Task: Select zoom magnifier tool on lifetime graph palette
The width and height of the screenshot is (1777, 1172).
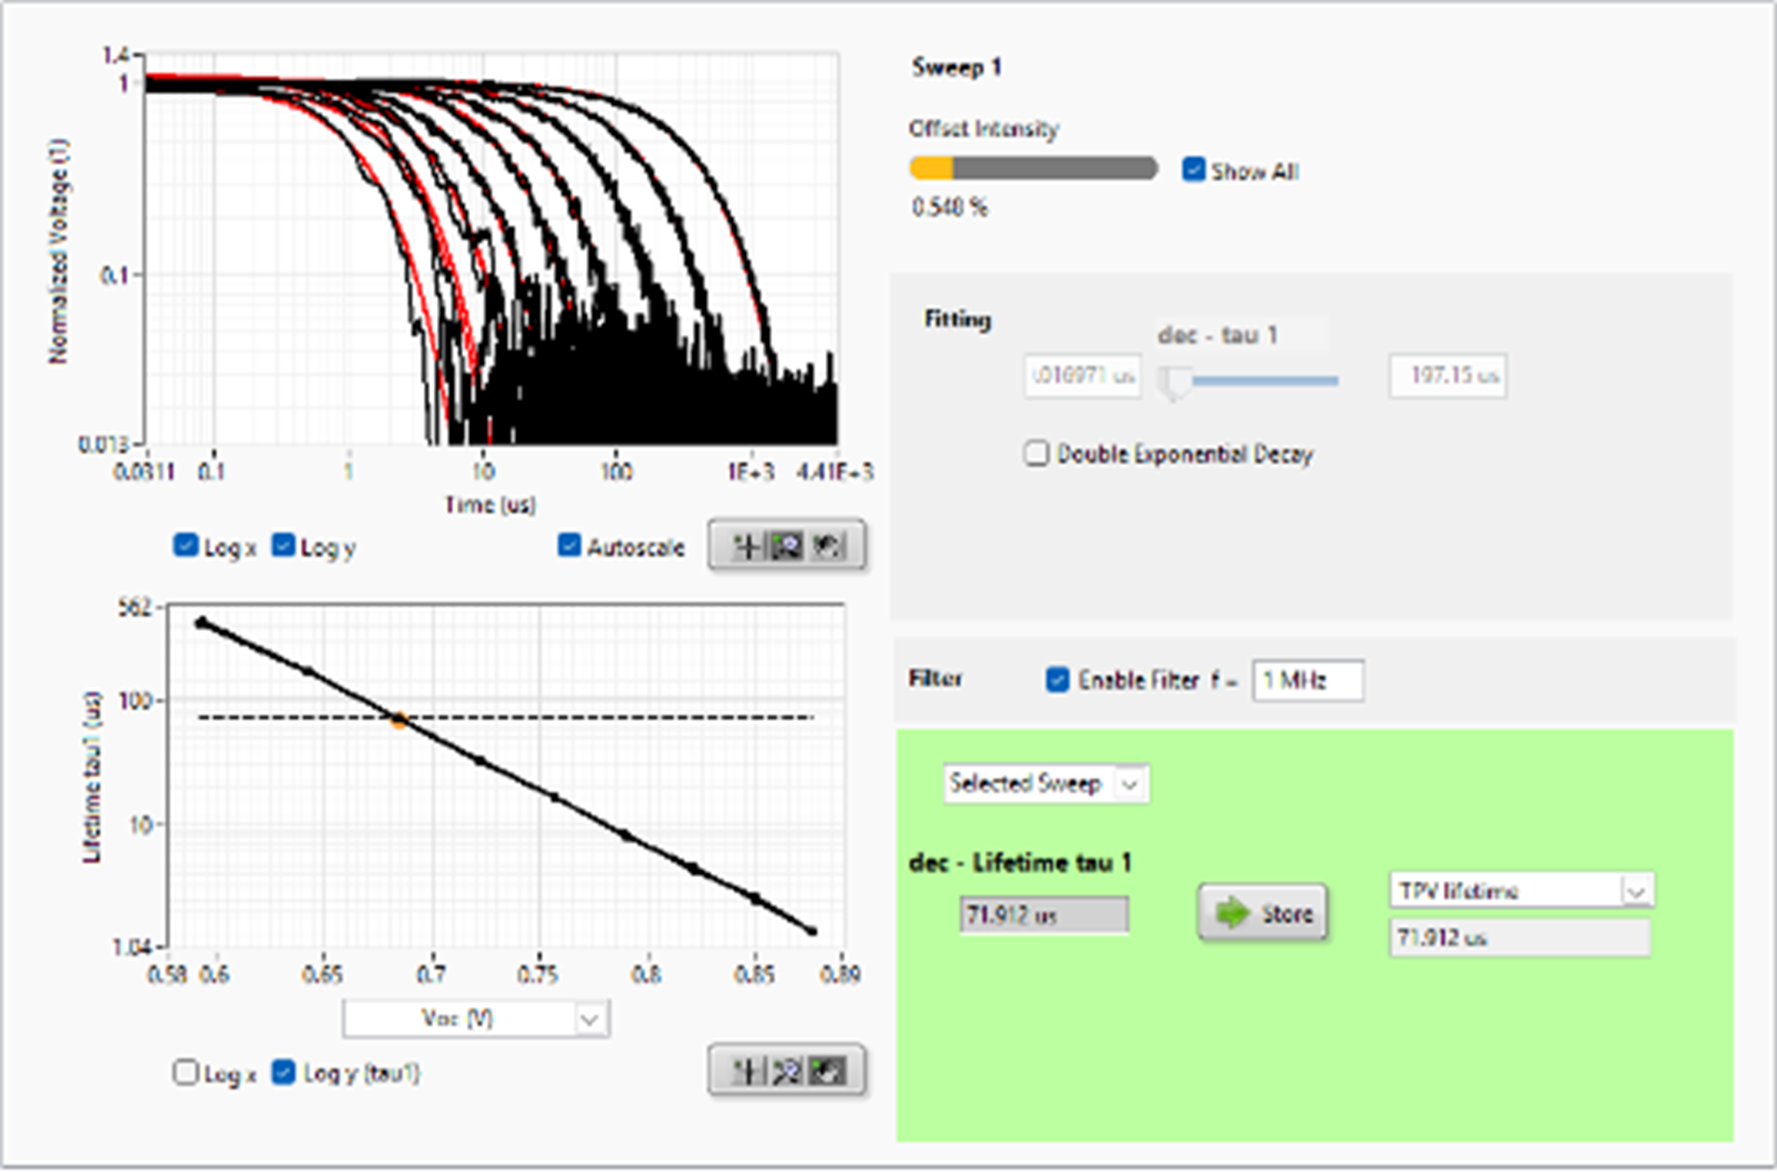Action: pos(787,1071)
